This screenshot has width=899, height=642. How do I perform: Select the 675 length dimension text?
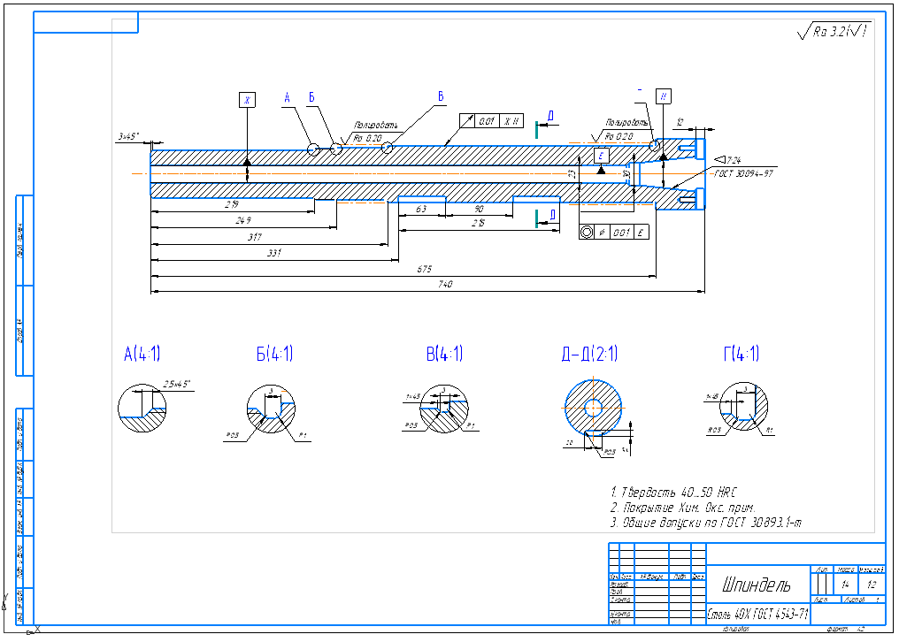point(422,271)
